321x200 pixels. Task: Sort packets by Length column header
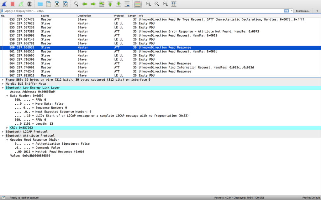(x=132, y=16)
